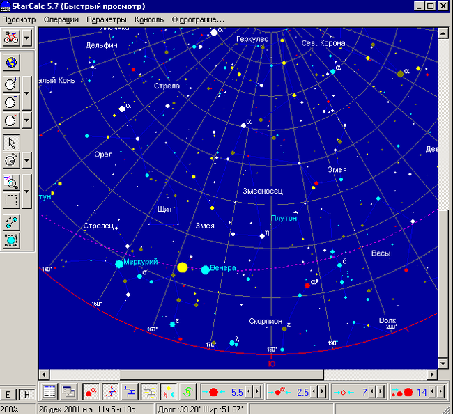Click the Стрелец constellation label
Viewport: 453px width, 415px height.
coord(98,226)
